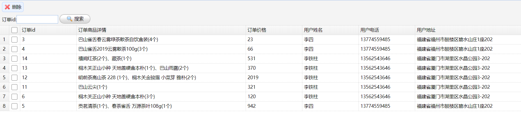Click the magnifier search icon
The height and width of the screenshot is (115, 521).
point(69,19)
